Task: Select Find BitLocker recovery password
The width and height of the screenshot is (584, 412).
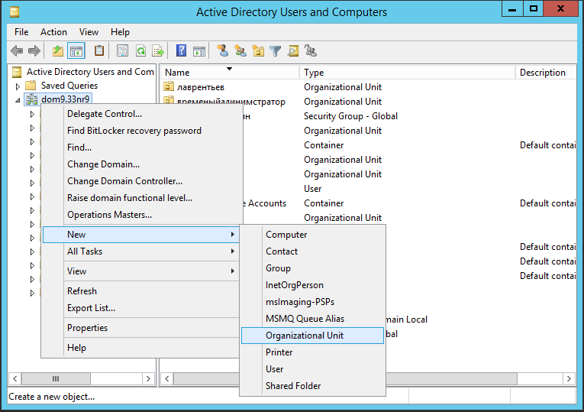Action: [x=140, y=131]
